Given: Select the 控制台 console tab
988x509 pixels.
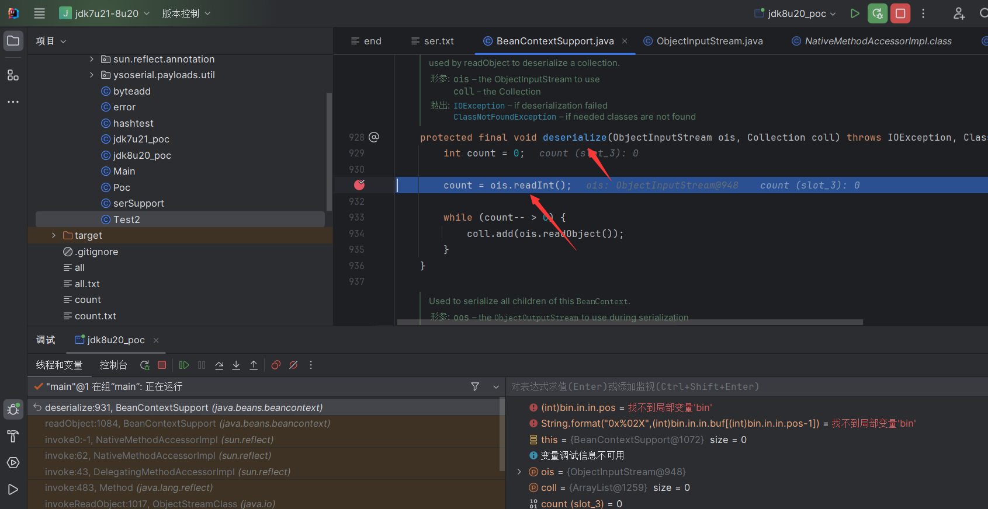Looking at the screenshot, I should click(x=113, y=365).
